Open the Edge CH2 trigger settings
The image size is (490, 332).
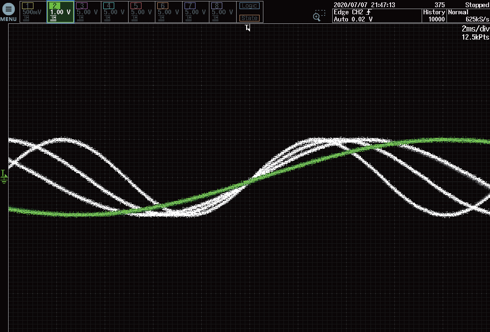(377, 16)
